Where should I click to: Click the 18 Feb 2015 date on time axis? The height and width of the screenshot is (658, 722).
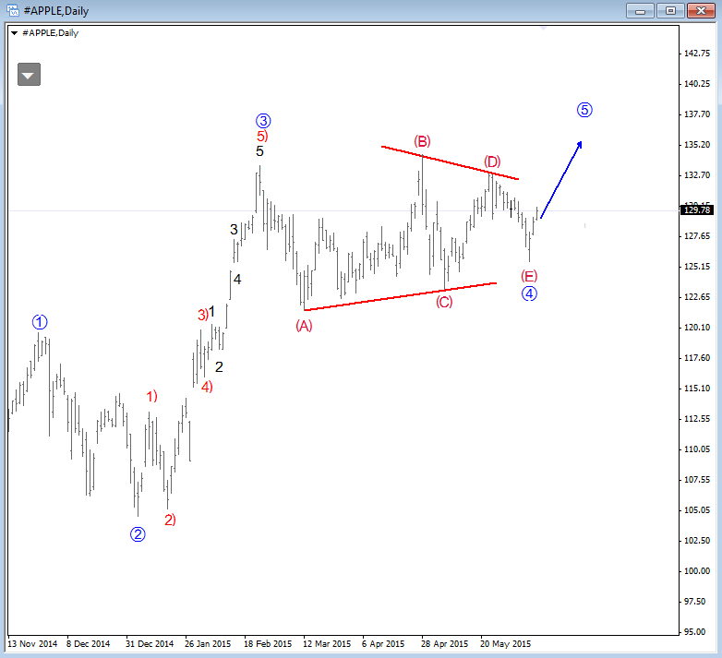268,643
